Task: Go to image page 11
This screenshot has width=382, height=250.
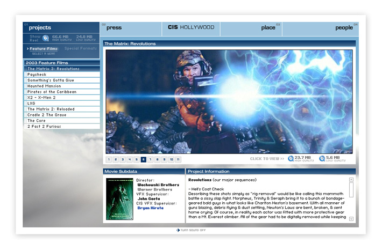Action: [x=178, y=159]
